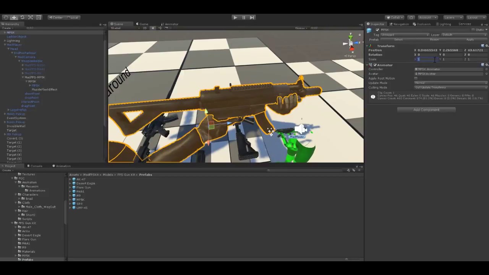The height and width of the screenshot is (275, 489).
Task: Collapse the MadFPS-MP5K hierarchy item
Action: [23, 78]
